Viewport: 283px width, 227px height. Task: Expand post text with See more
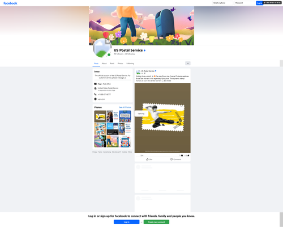(168, 81)
